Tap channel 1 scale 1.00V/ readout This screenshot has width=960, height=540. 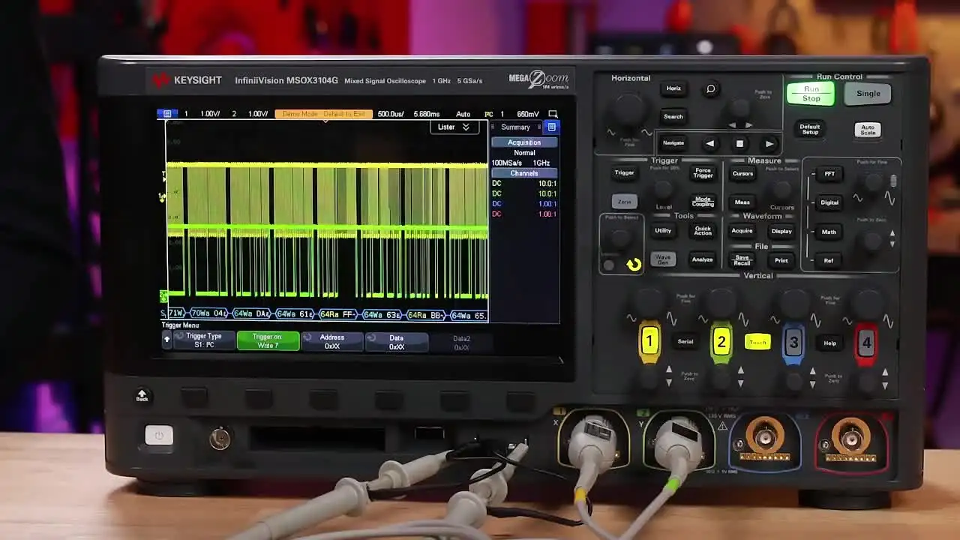pos(210,114)
